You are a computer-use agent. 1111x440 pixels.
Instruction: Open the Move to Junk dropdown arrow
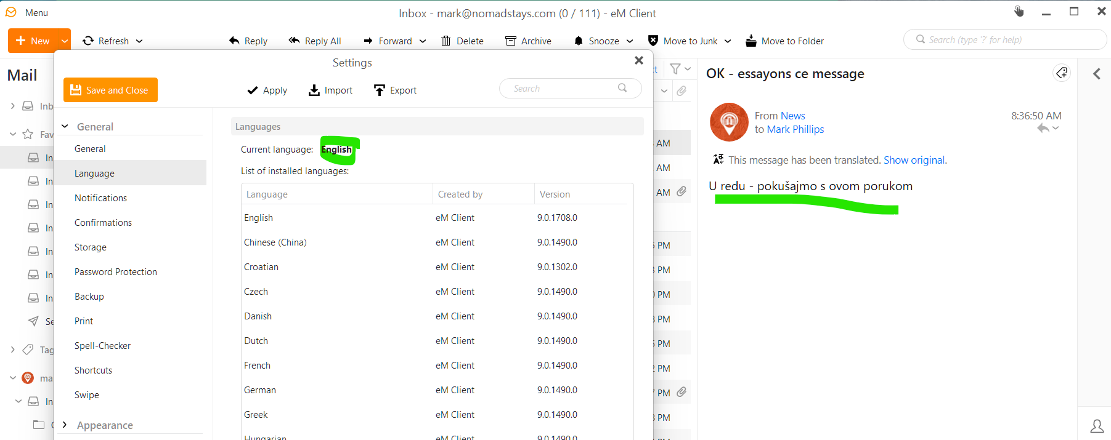pos(728,41)
